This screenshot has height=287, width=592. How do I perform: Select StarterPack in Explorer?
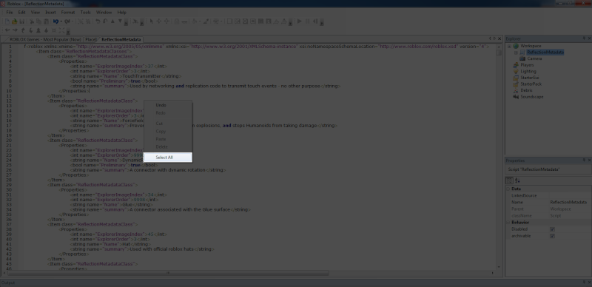coord(531,84)
